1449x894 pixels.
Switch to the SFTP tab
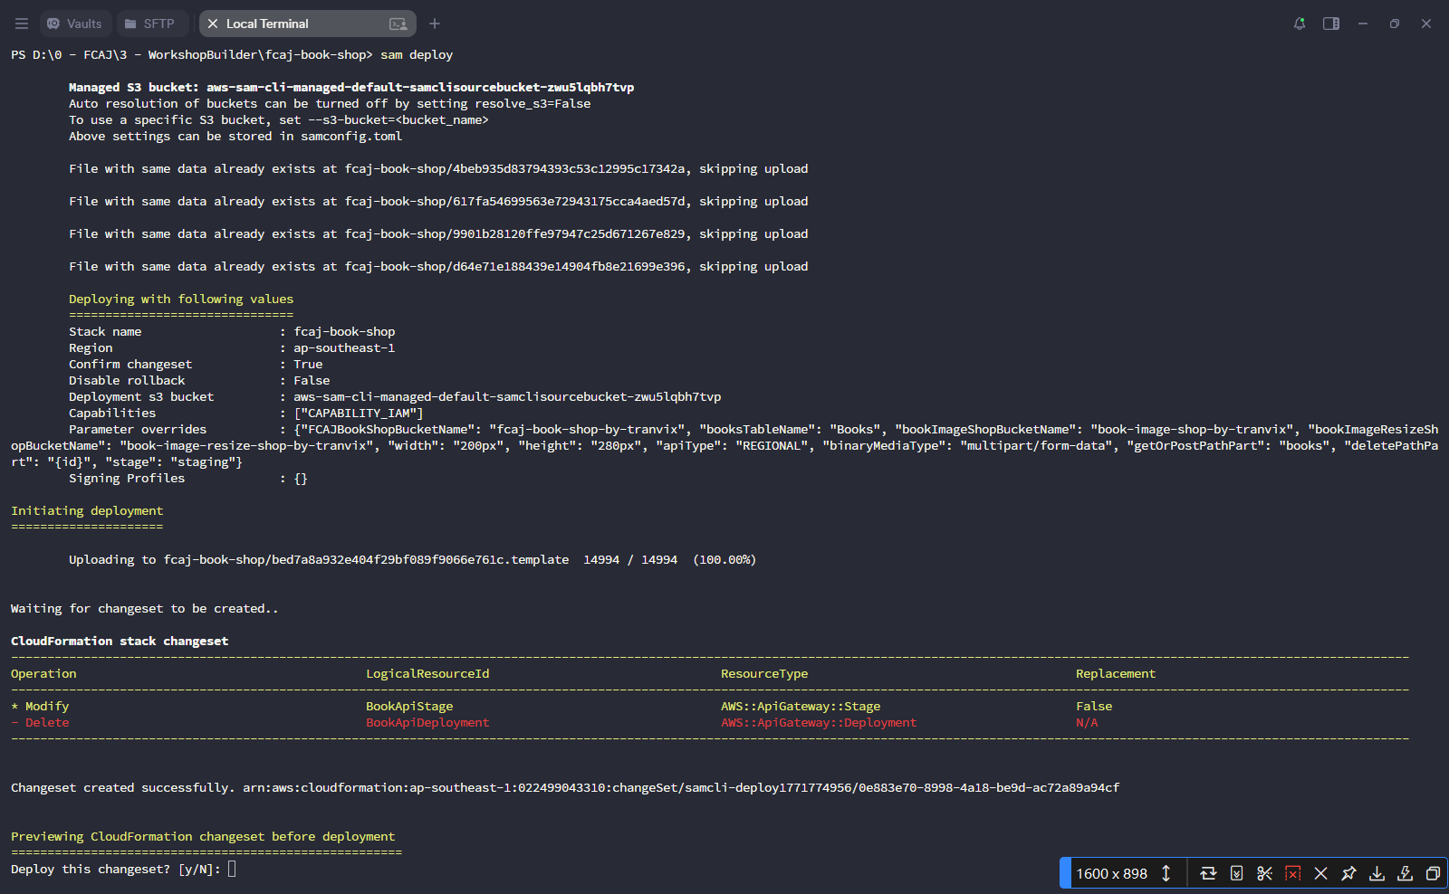coord(150,24)
